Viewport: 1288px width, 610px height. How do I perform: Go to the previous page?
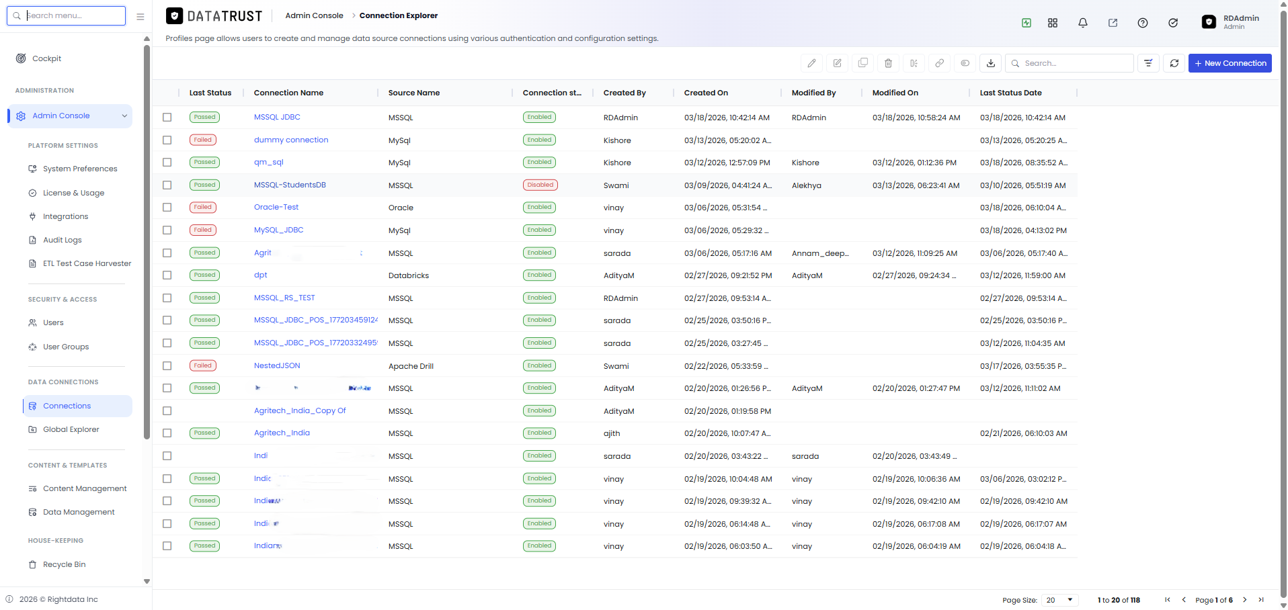coord(1184,600)
